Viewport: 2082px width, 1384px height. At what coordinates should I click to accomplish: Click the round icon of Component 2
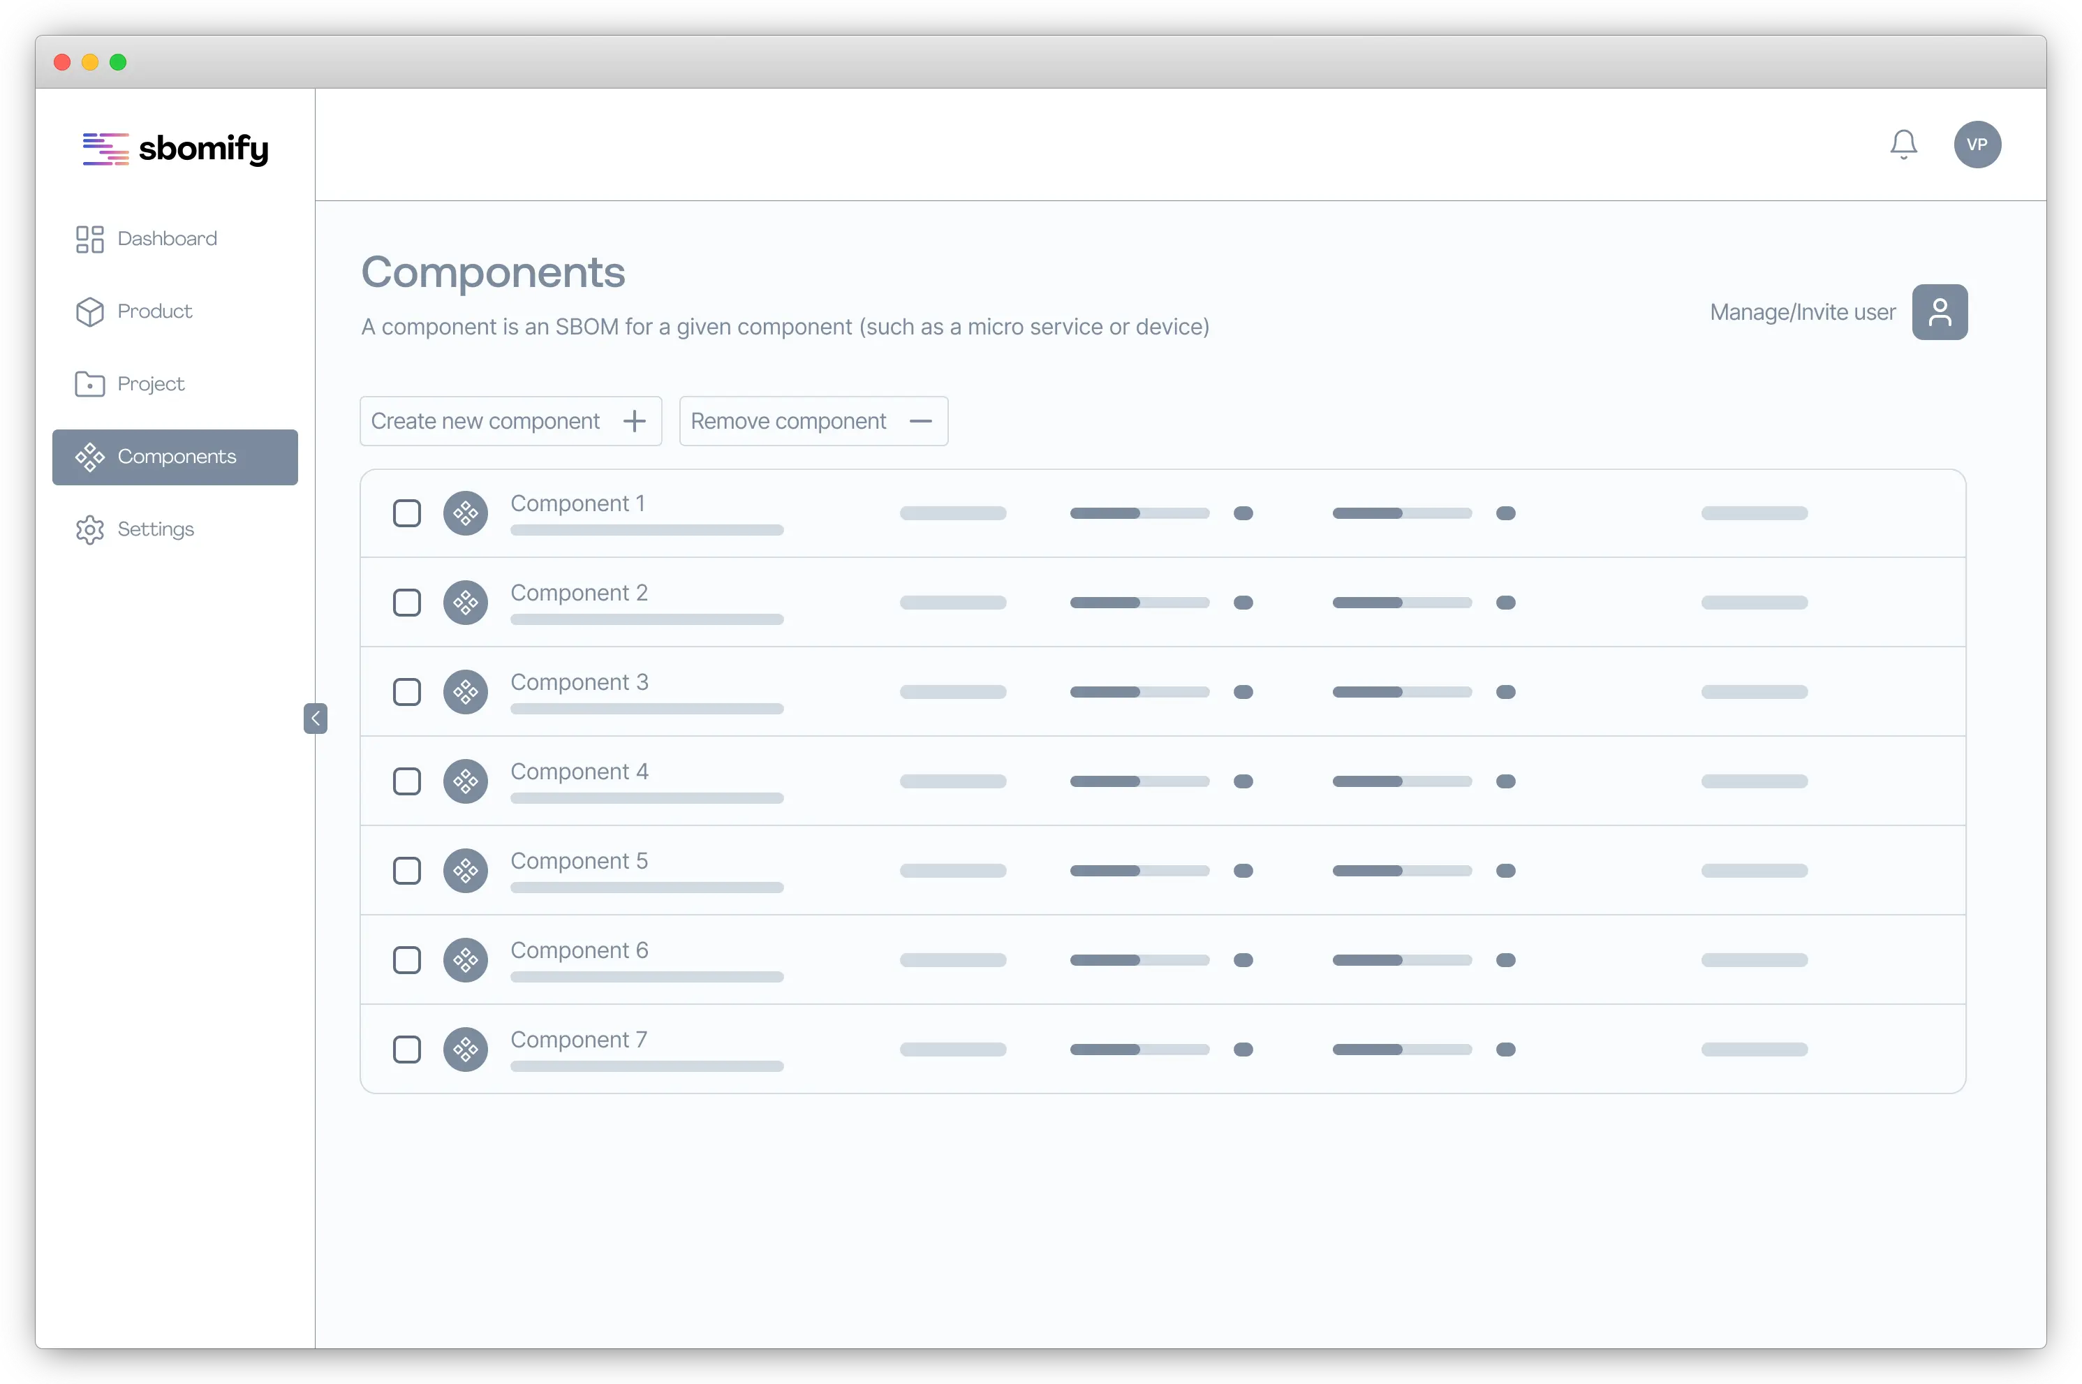pos(465,603)
